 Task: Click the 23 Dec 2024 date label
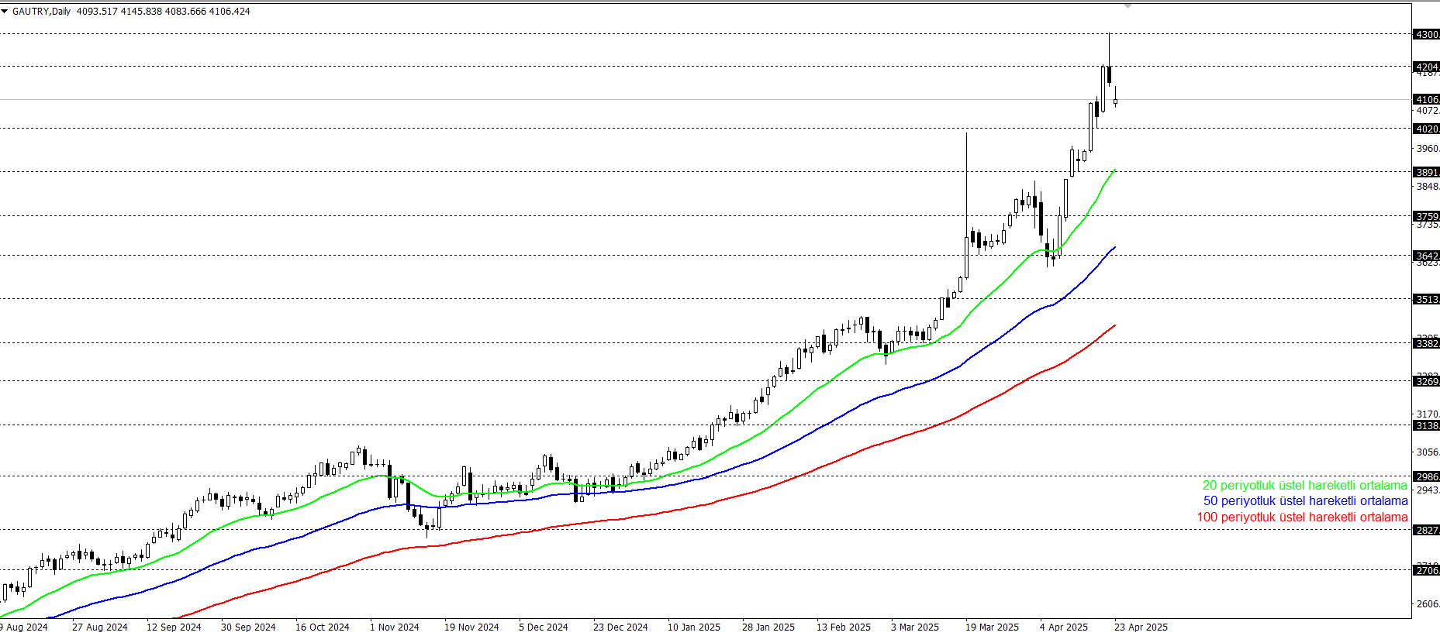(x=620, y=627)
